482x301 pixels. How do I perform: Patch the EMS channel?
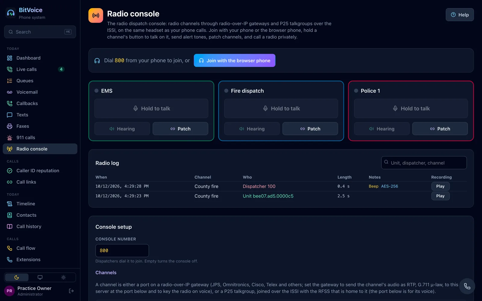[180, 129]
